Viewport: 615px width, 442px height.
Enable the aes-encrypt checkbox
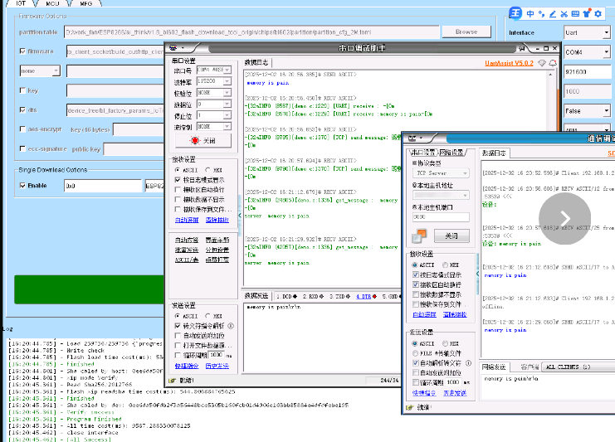coord(22,129)
